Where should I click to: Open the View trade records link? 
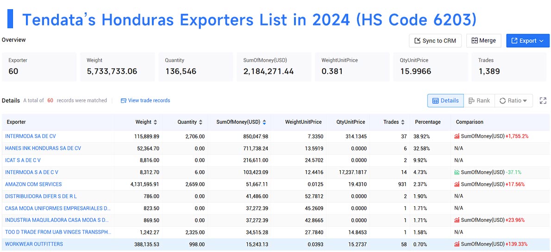[145, 100]
